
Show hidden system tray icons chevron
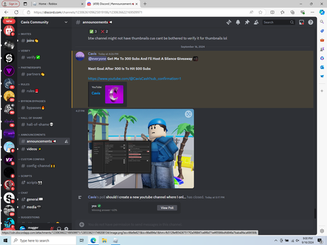tap(276, 240)
